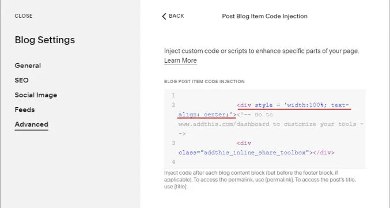
Task: Click the 'Inject code after each blog' help text
Action: click(x=260, y=180)
